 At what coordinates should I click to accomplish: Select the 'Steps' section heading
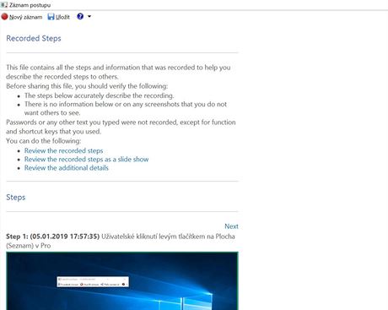click(16, 197)
